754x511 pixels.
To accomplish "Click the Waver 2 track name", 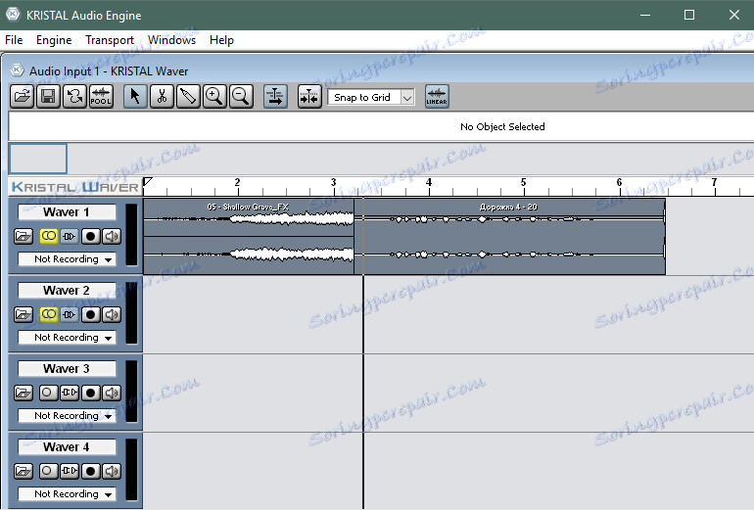I will coord(67,291).
